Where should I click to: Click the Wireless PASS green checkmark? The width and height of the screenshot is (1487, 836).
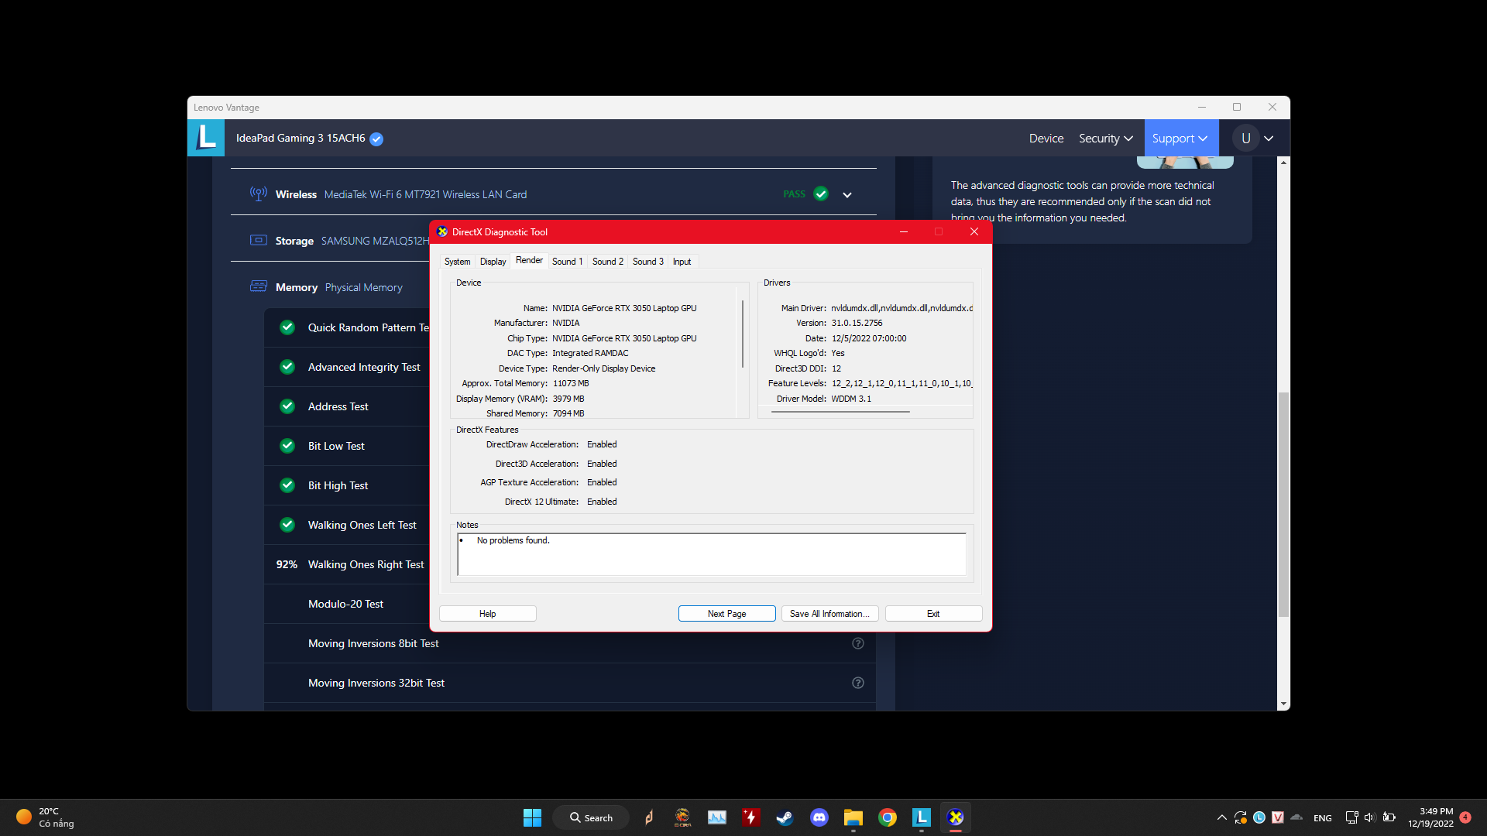pyautogui.click(x=821, y=194)
